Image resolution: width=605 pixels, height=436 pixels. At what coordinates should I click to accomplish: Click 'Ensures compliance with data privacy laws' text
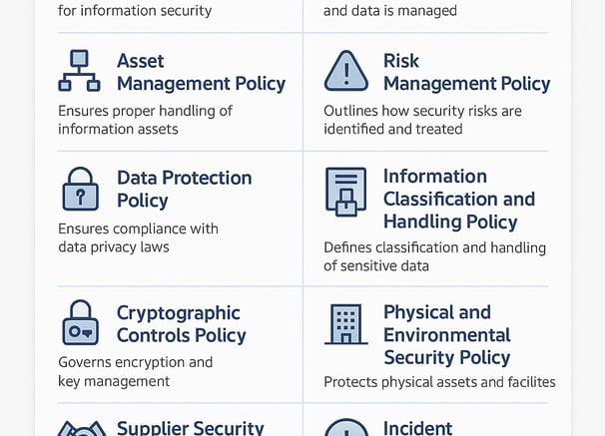coord(138,237)
